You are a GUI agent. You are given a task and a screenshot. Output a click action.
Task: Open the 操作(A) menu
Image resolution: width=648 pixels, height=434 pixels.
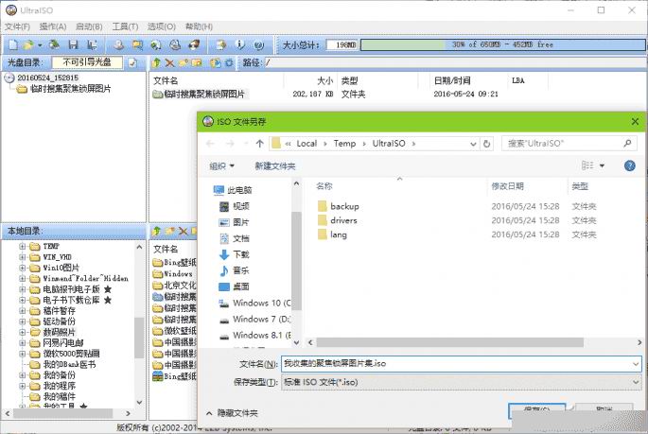click(53, 26)
